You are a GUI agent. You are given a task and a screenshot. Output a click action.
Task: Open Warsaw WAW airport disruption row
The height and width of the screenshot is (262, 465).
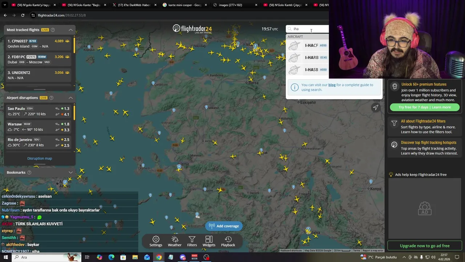39,127
